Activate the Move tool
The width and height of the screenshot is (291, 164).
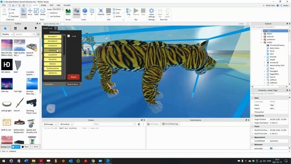point(30,12)
